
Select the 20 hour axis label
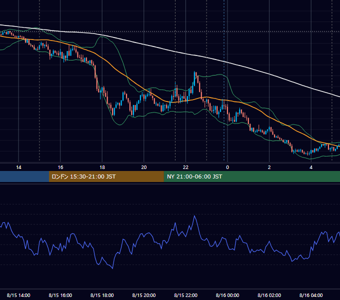click(144, 167)
